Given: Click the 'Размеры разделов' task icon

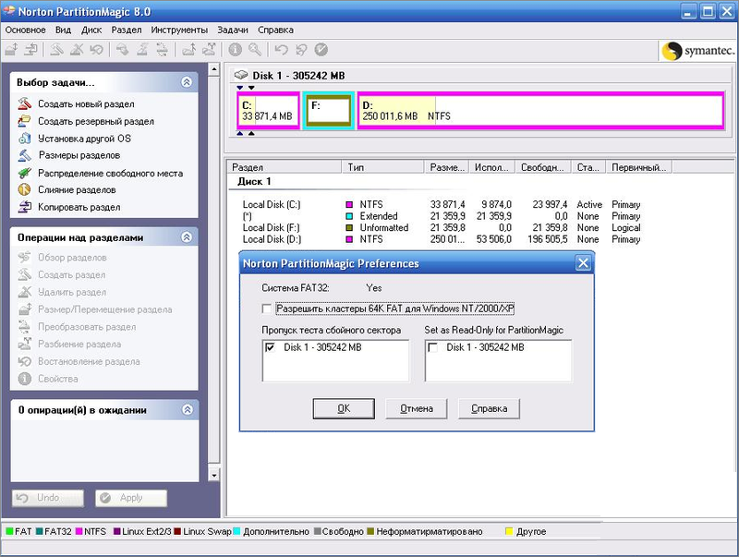Looking at the screenshot, I should [25, 155].
